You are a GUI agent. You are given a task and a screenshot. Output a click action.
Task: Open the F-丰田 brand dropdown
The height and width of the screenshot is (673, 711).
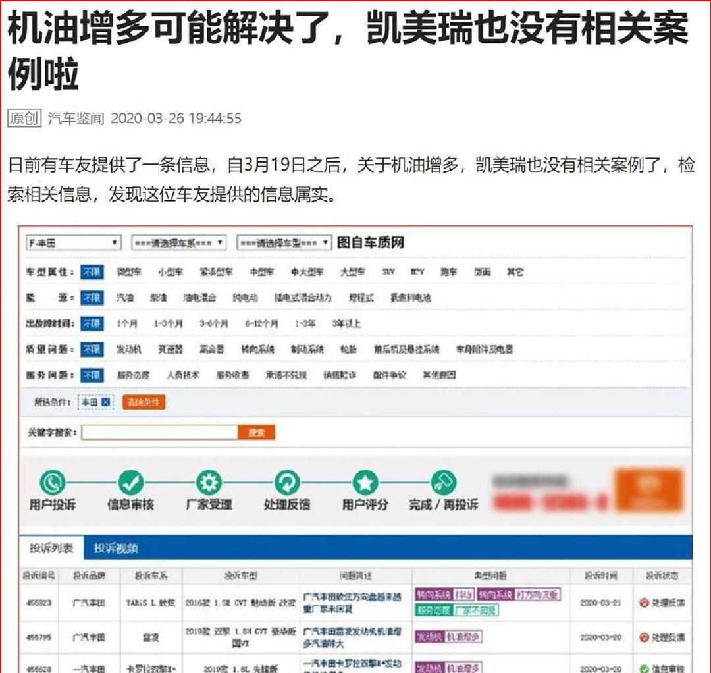pos(74,242)
